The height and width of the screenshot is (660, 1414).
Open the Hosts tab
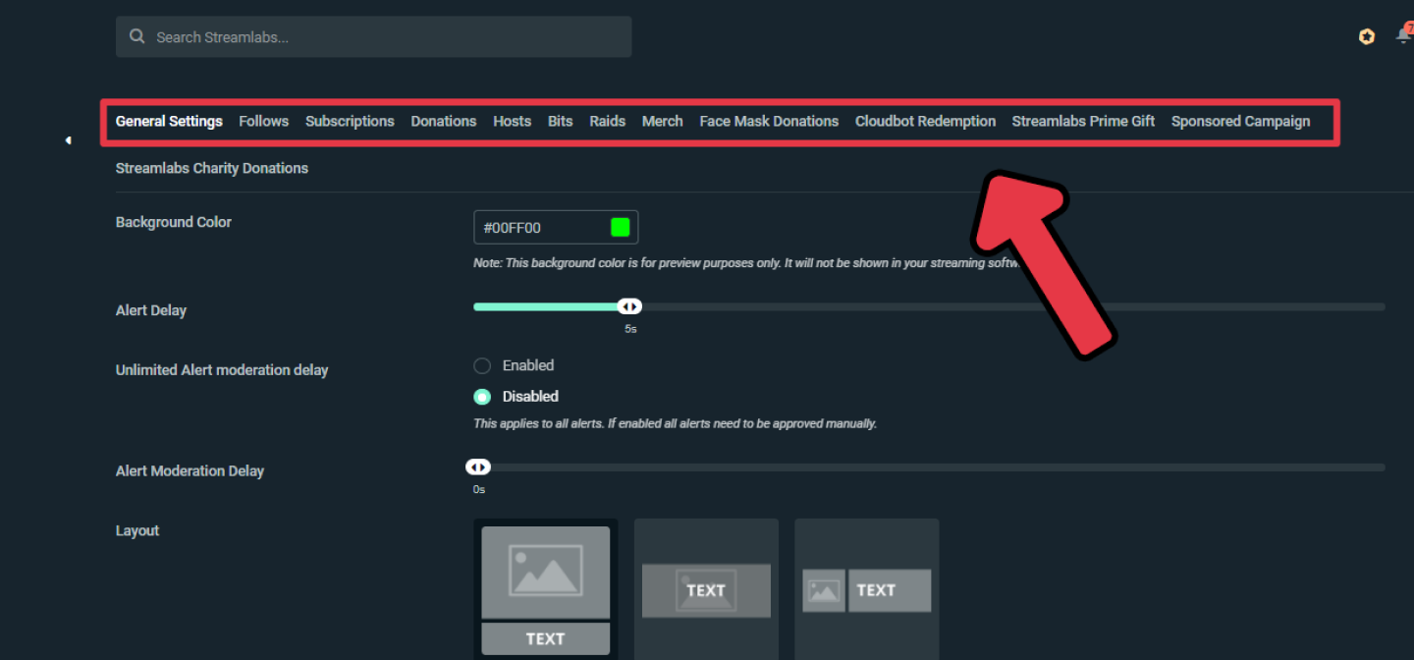[x=512, y=121]
